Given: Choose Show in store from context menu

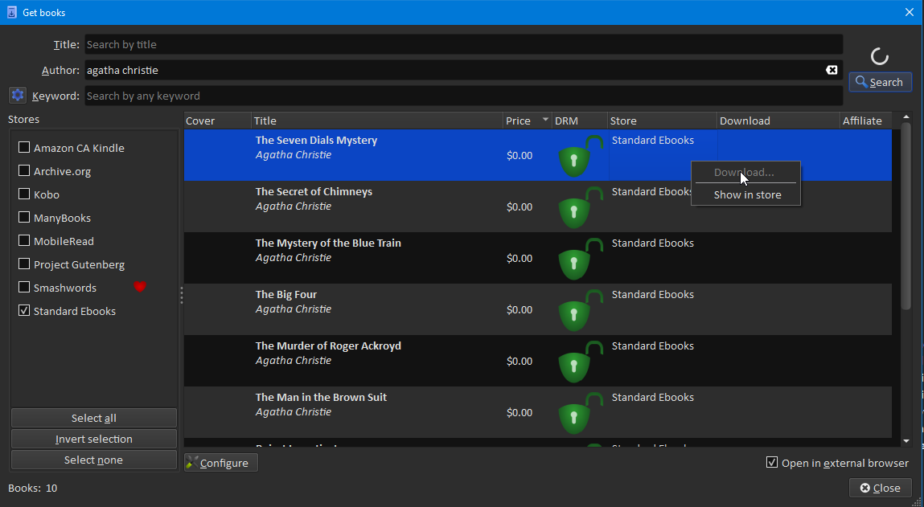Looking at the screenshot, I should pos(747,195).
